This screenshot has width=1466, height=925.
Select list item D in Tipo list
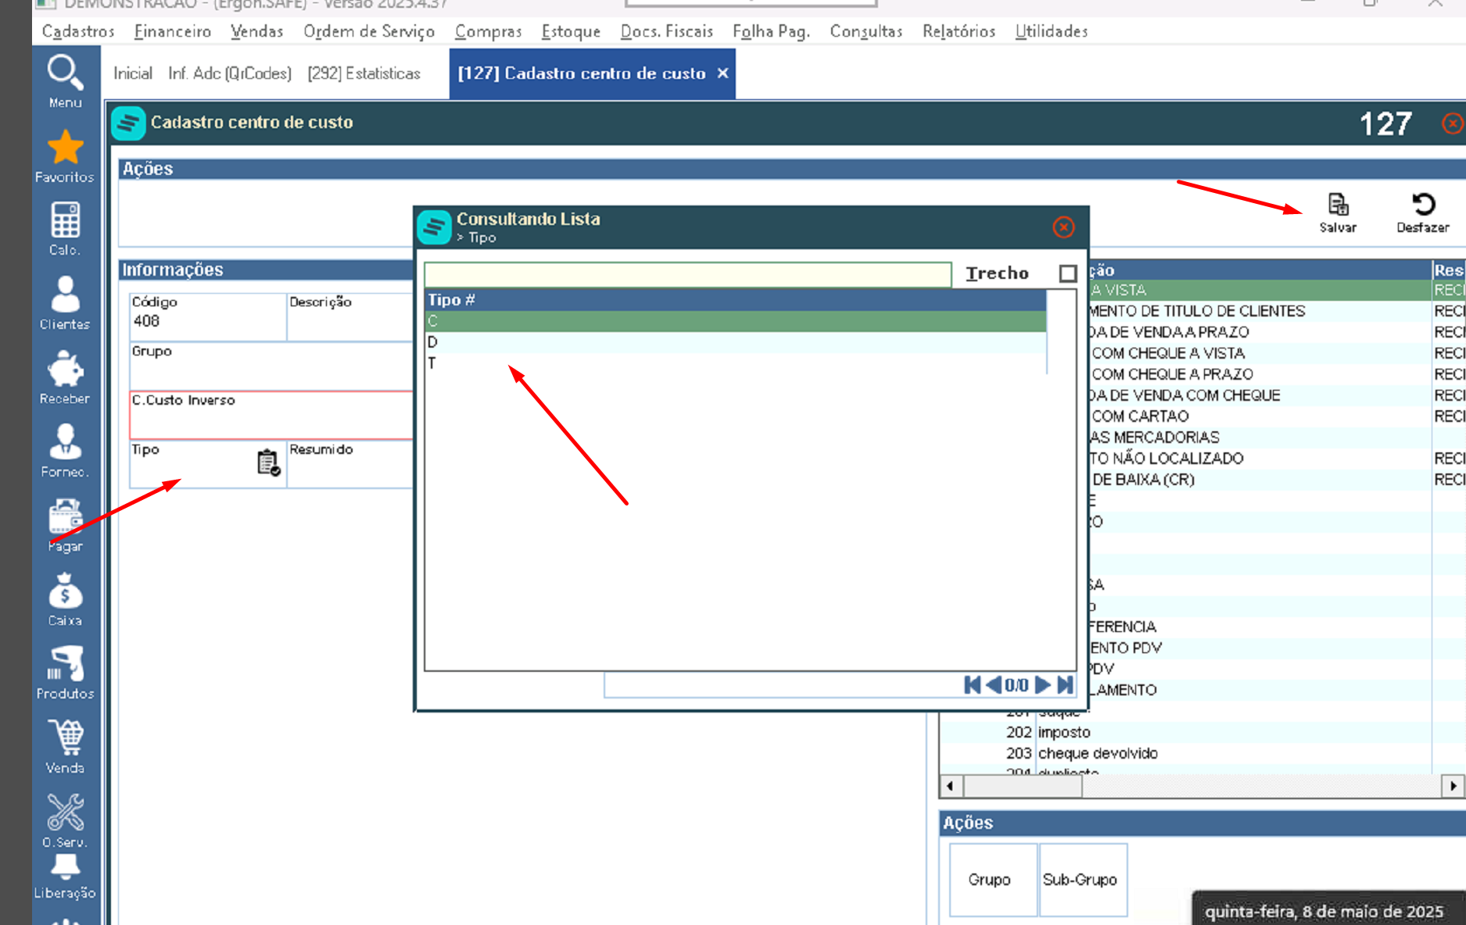pos(735,342)
